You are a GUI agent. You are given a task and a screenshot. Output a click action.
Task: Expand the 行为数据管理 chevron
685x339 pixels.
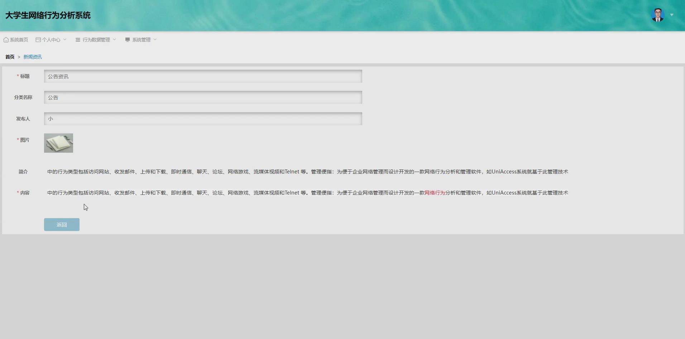coord(115,39)
